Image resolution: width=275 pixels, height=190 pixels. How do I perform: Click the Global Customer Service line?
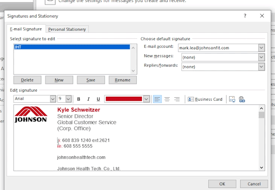tap(87, 122)
